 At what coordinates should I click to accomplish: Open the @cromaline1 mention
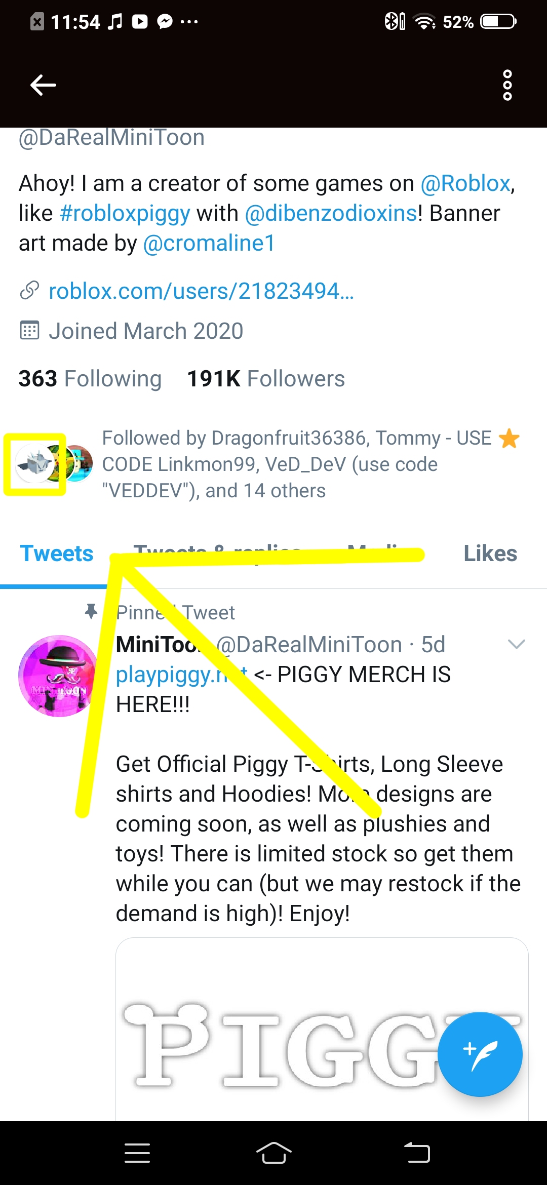(209, 243)
